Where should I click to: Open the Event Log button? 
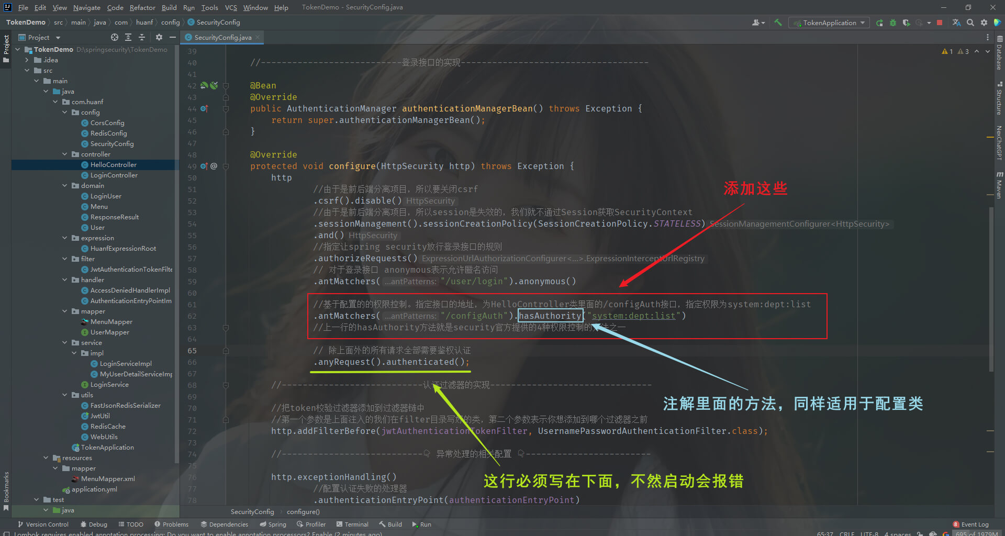click(x=970, y=524)
